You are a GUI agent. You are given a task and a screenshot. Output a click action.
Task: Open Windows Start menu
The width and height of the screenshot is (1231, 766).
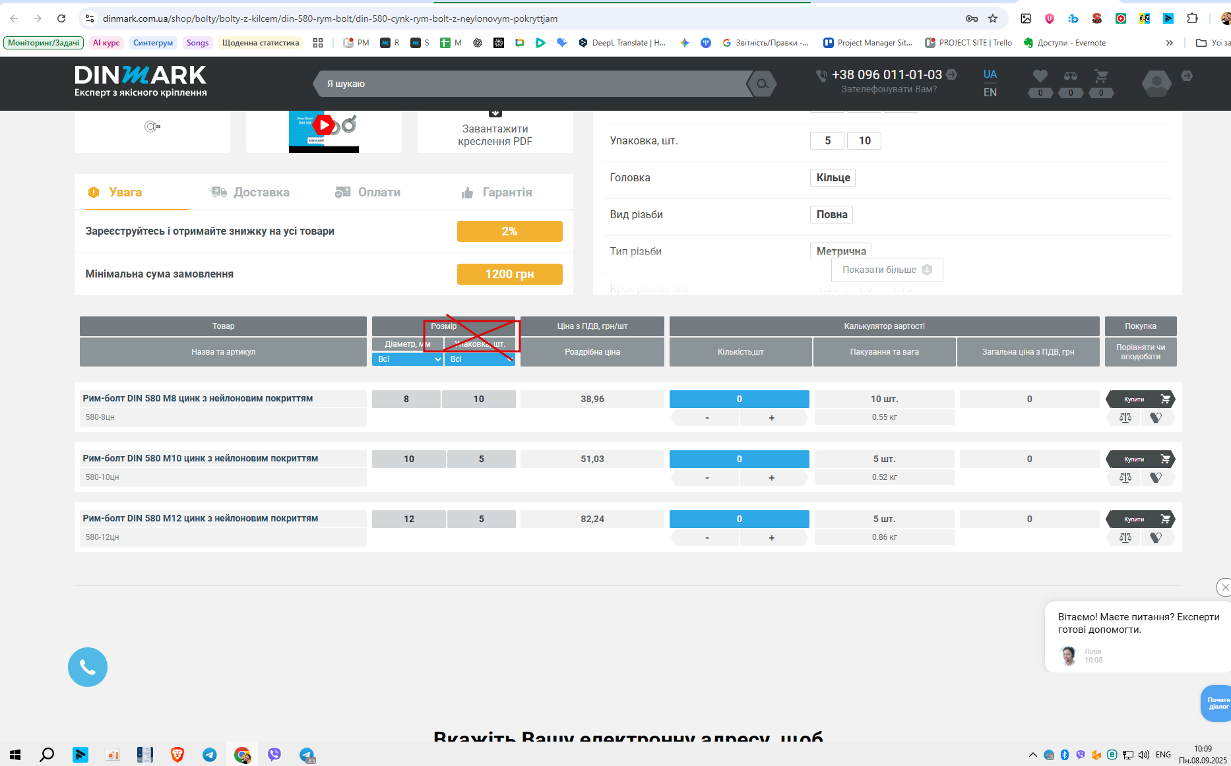tap(15, 755)
